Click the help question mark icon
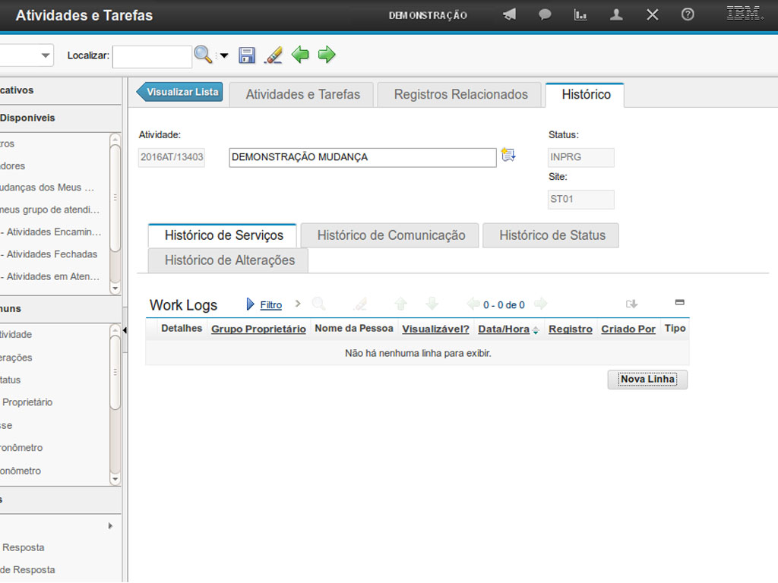 [688, 15]
